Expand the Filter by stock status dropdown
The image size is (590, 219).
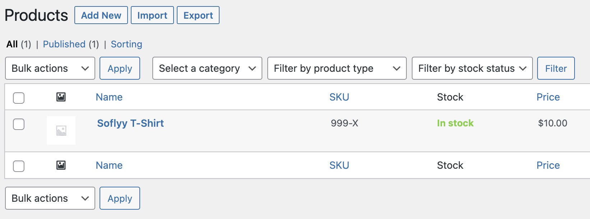[x=472, y=68]
